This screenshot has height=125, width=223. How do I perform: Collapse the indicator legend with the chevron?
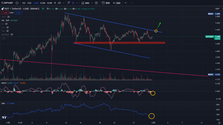click(x=4, y=38)
